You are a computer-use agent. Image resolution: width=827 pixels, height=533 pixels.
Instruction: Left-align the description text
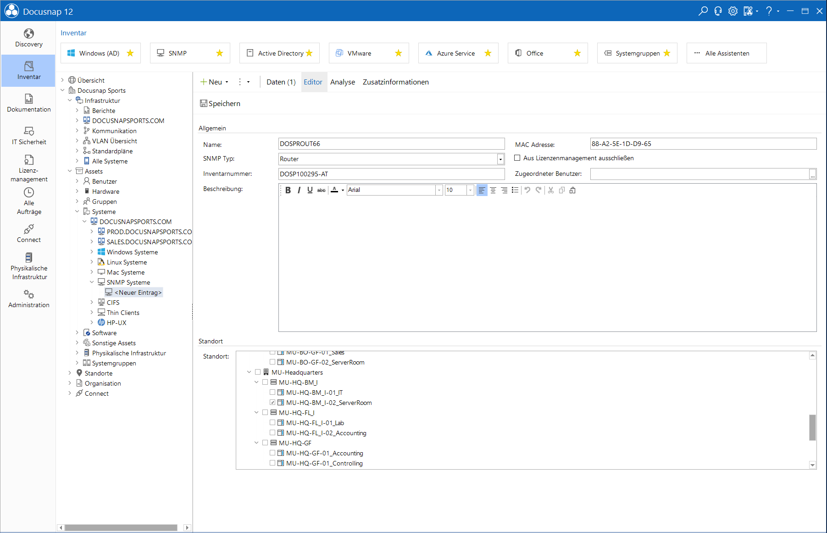point(482,190)
